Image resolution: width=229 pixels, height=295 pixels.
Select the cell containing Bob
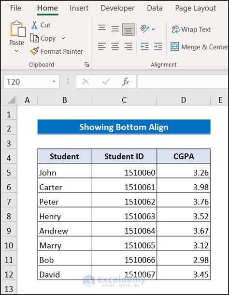point(64,258)
